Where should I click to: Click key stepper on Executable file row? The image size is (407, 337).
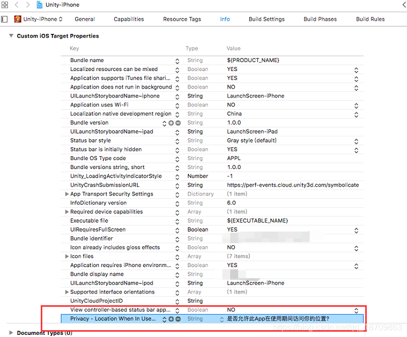pyautogui.click(x=177, y=221)
